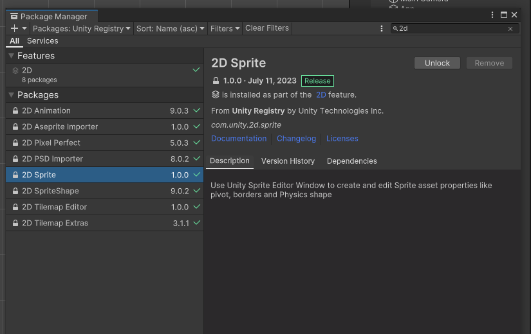This screenshot has width=531, height=334.
Task: Switch to the Version History tab
Action: click(288, 161)
